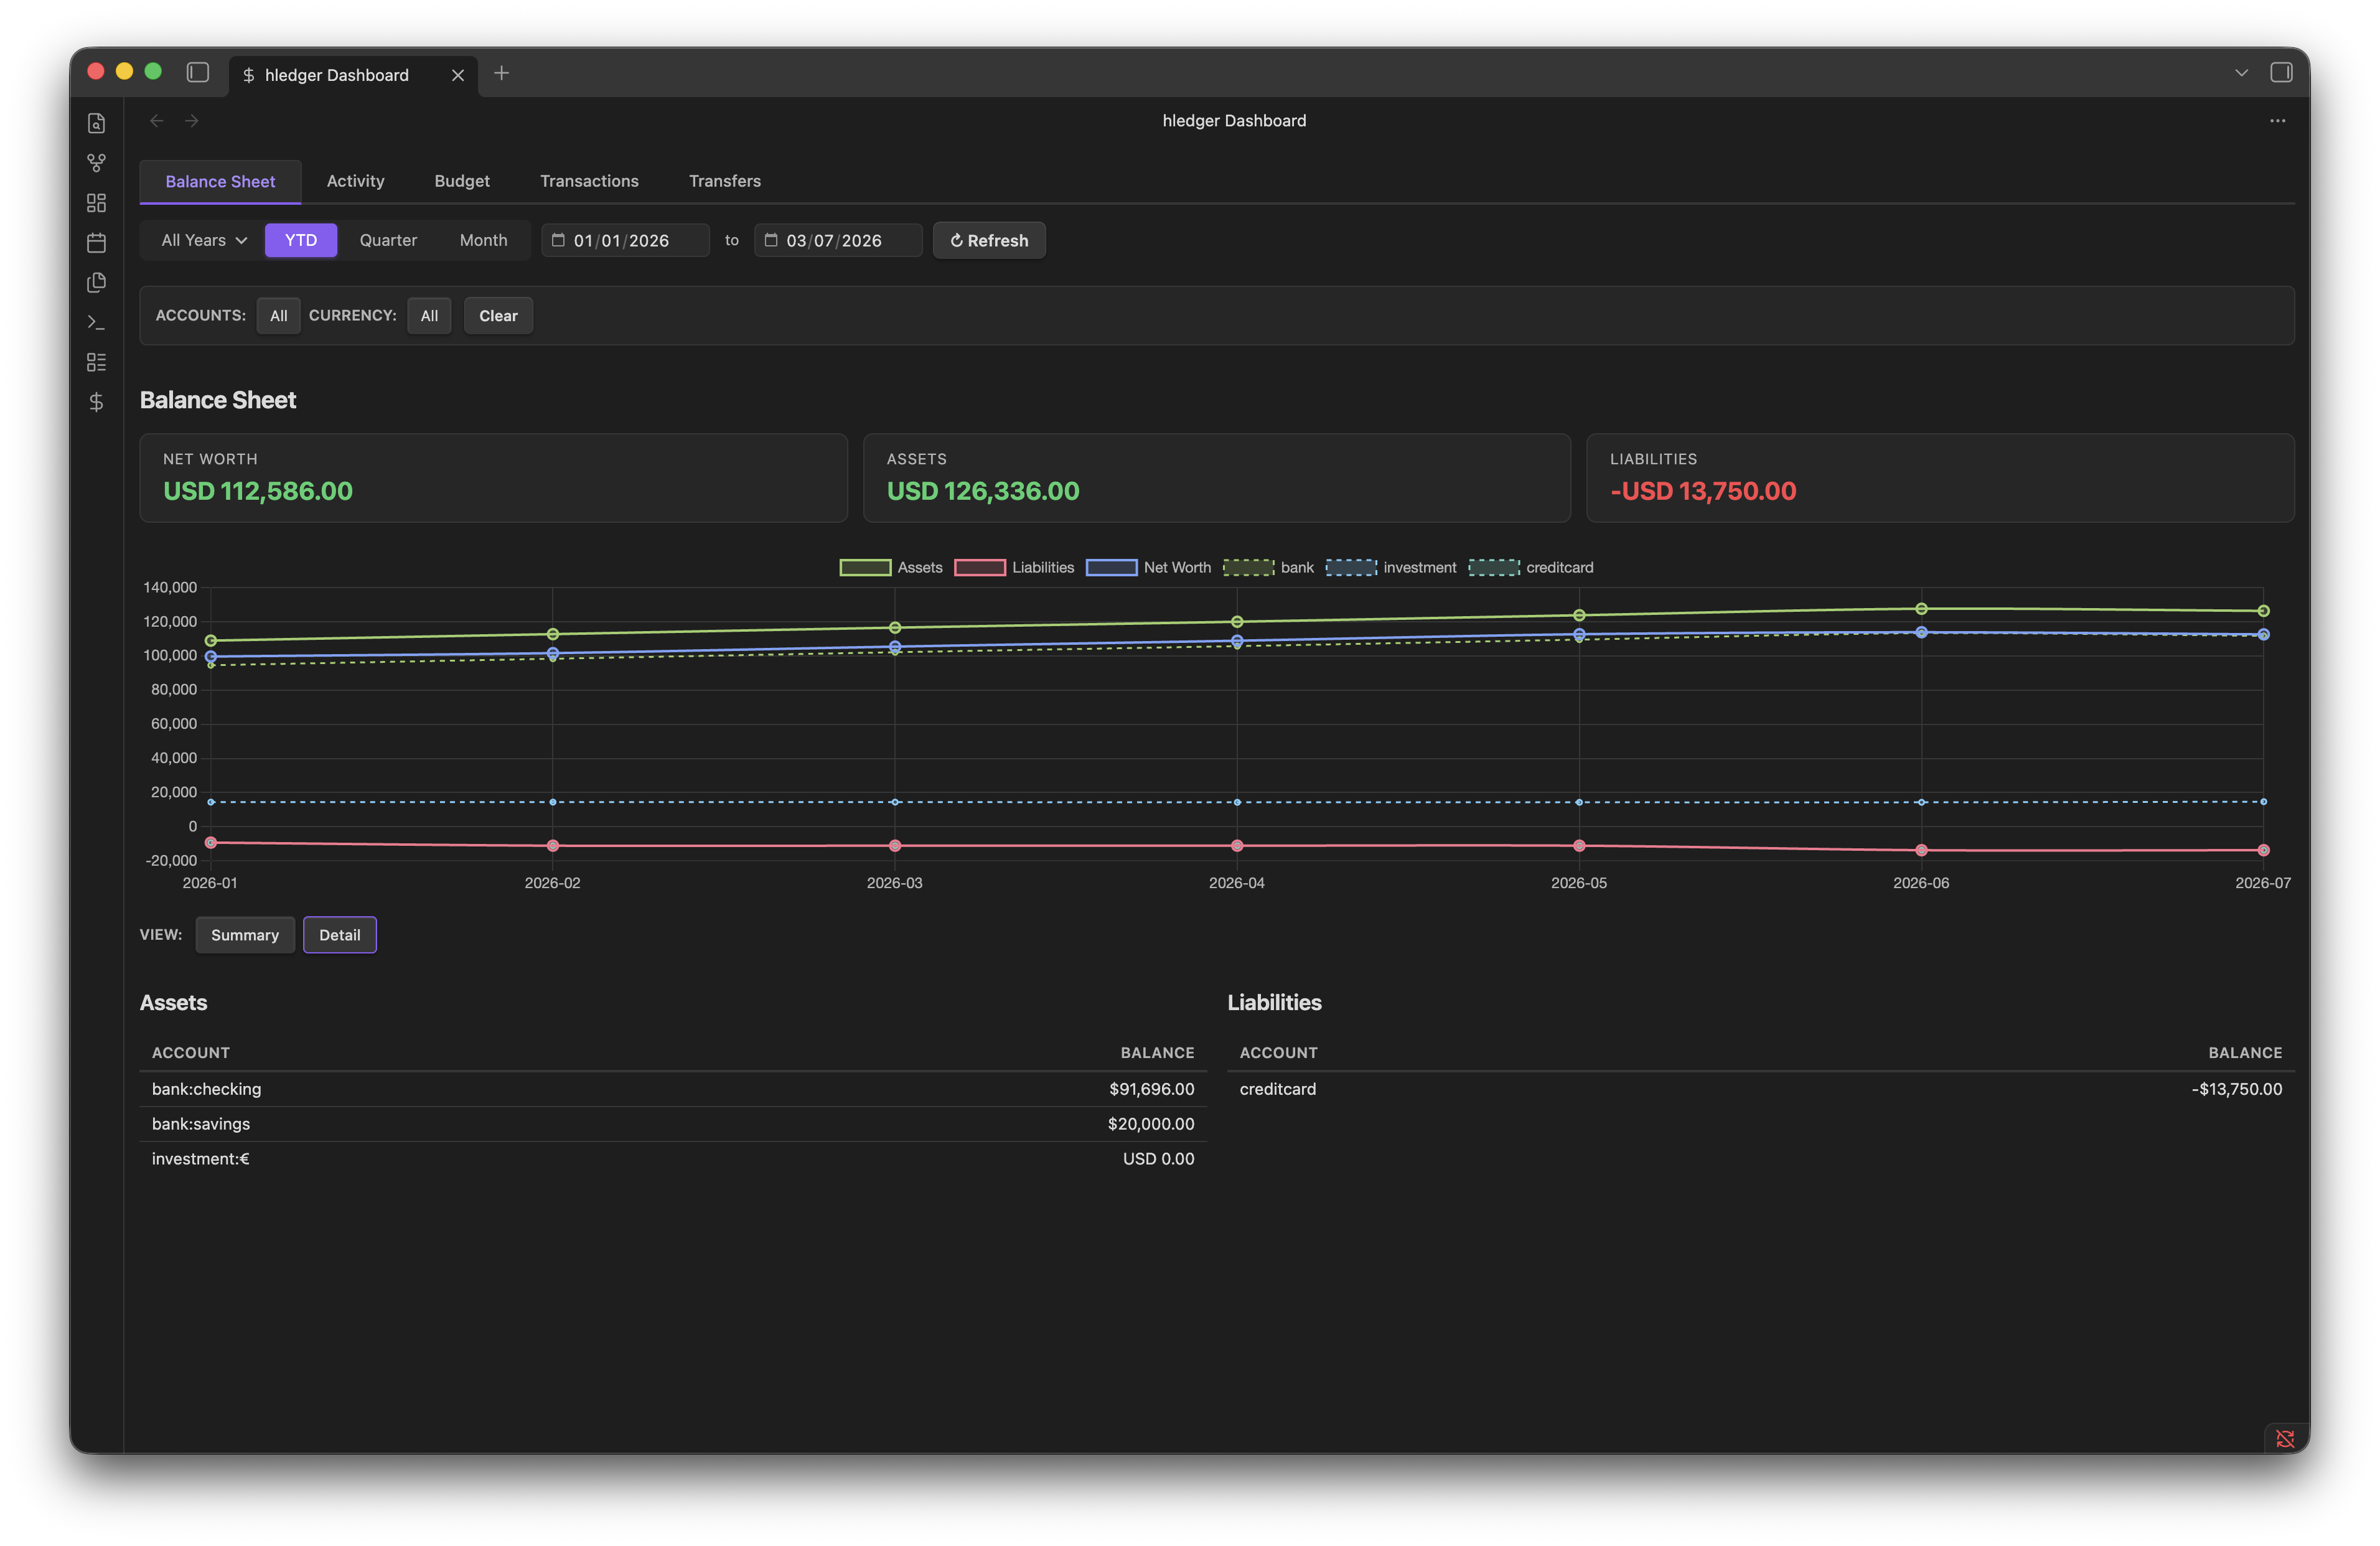
Task: Switch to the Balance Sheet tab
Action: click(x=220, y=181)
